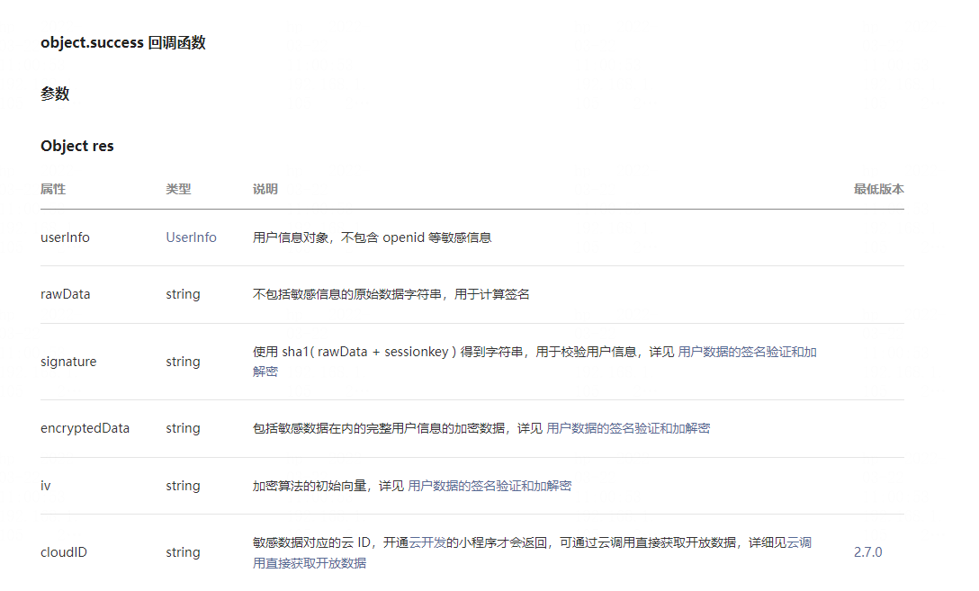Open 用户数据的签名验证和加解密 link in encryptedData row

(x=630, y=428)
